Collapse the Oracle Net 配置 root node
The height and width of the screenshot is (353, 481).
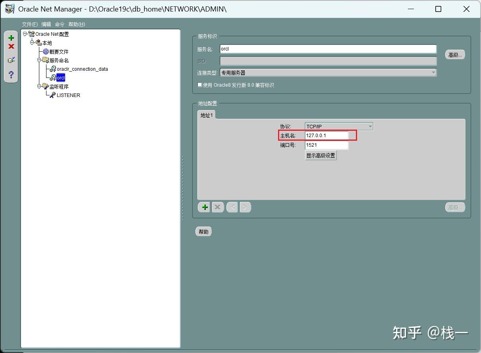tap(25, 34)
